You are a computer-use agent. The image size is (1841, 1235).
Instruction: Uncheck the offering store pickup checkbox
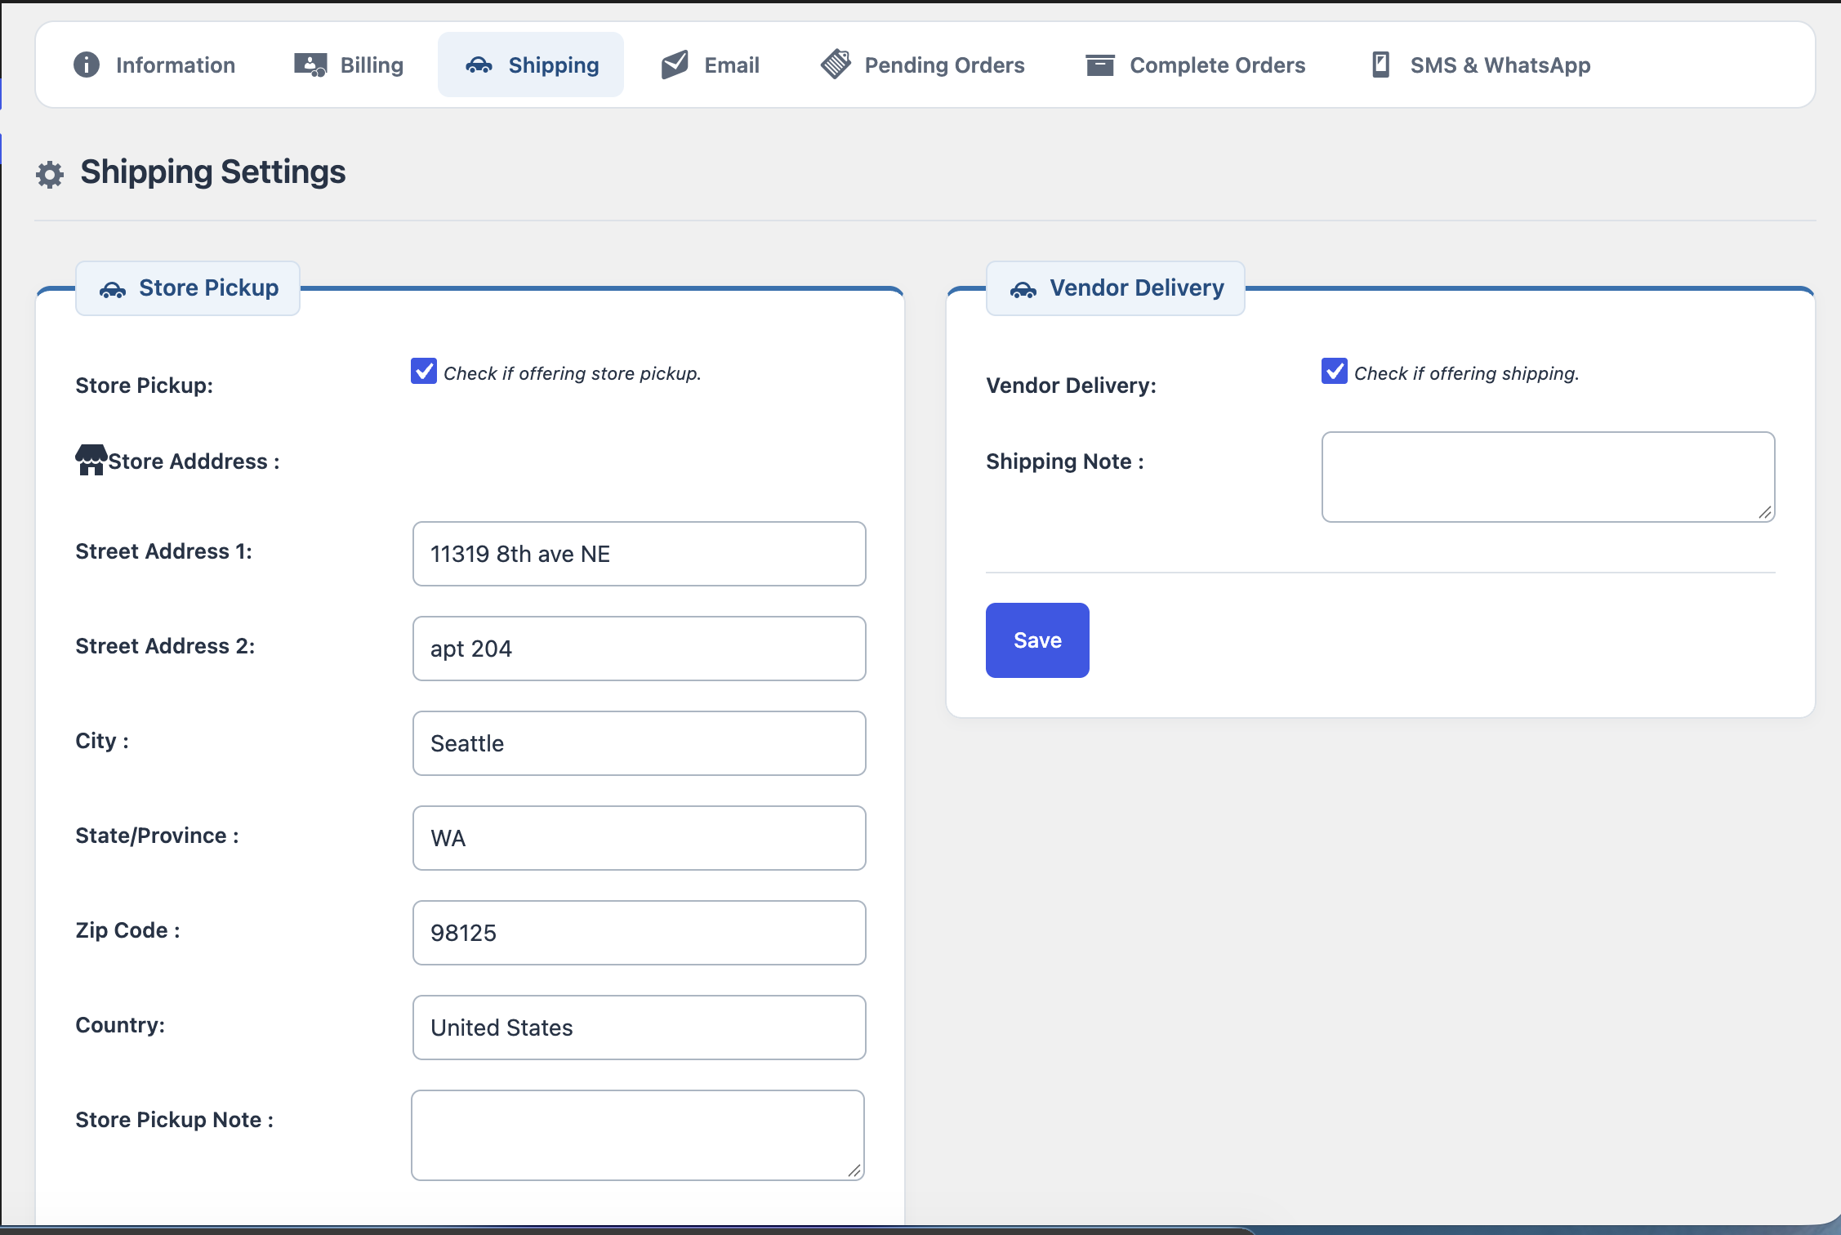(424, 371)
